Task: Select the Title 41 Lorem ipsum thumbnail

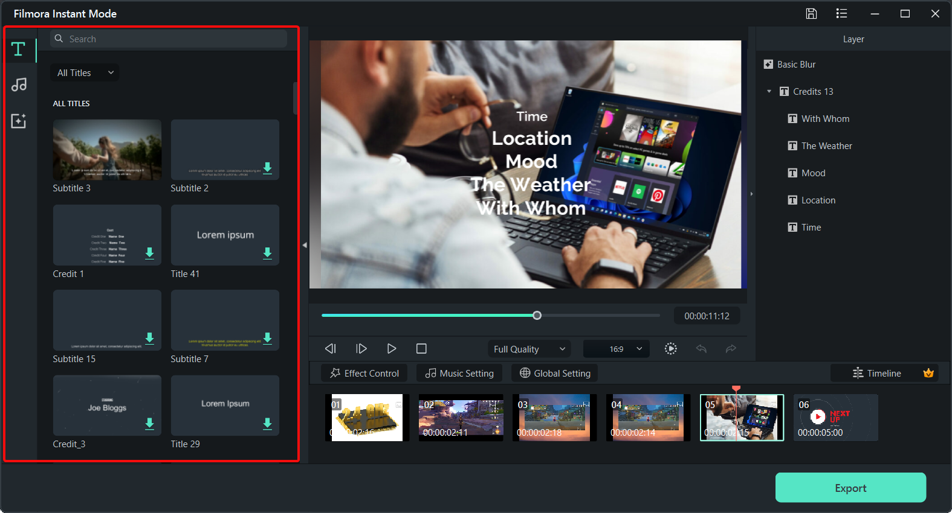Action: [x=225, y=235]
